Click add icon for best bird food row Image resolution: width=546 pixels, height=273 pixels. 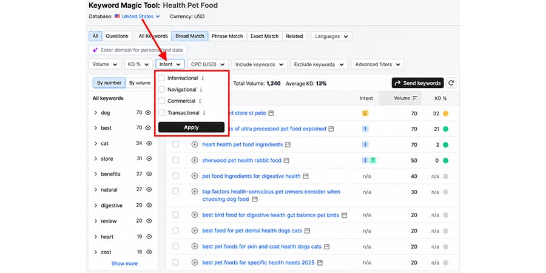pos(195,215)
